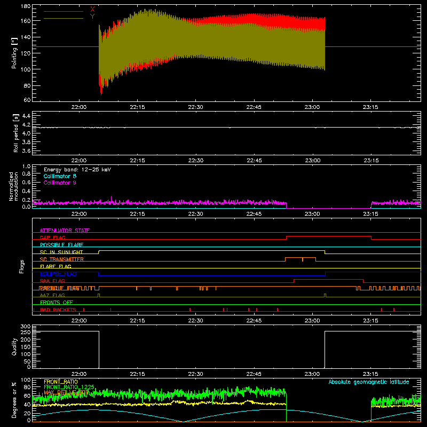Select the green FRONT_RATIO_1225 legend entry
Screen dimensions: 427x427
(x=69, y=387)
